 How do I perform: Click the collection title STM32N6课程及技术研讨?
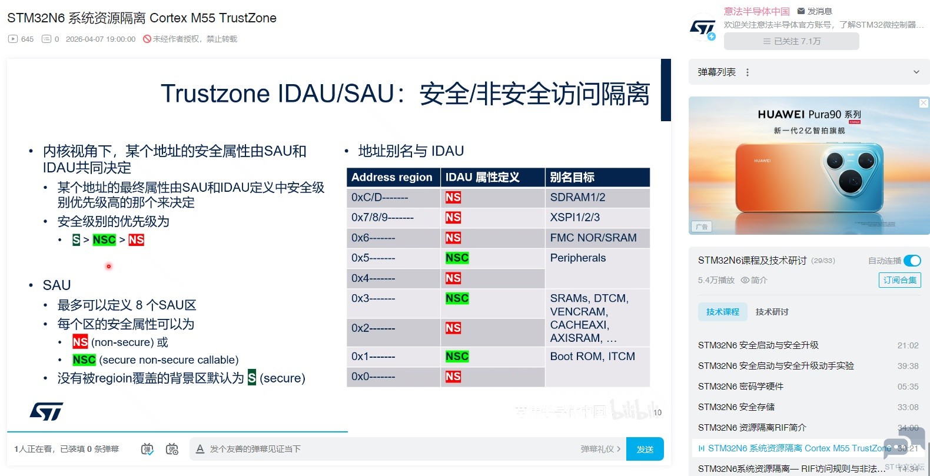[752, 261]
